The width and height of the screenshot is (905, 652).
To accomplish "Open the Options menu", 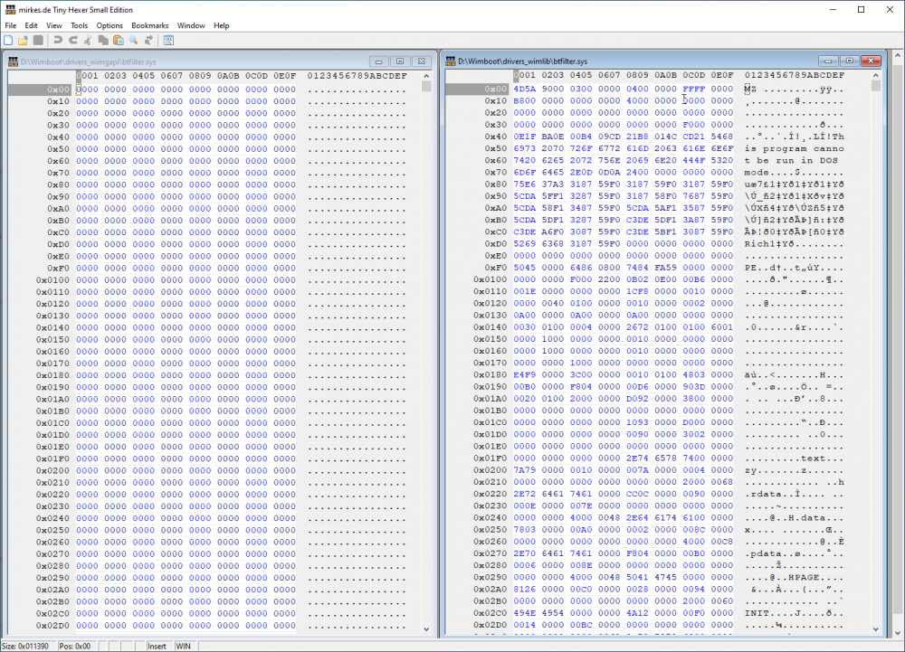I will click(x=109, y=25).
